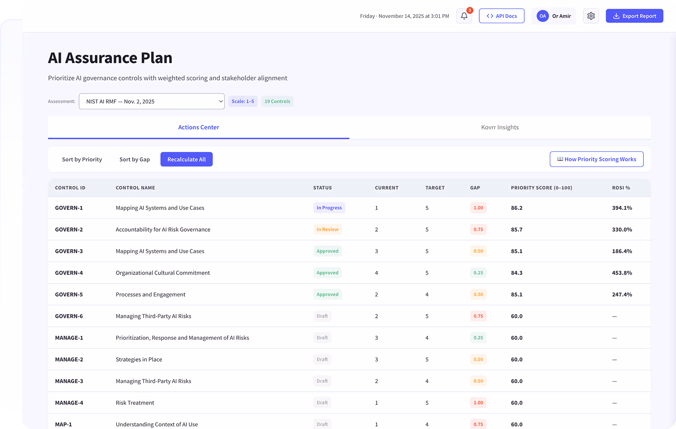Click Risk Treatment control name
This screenshot has height=429, width=676.
coord(135,403)
